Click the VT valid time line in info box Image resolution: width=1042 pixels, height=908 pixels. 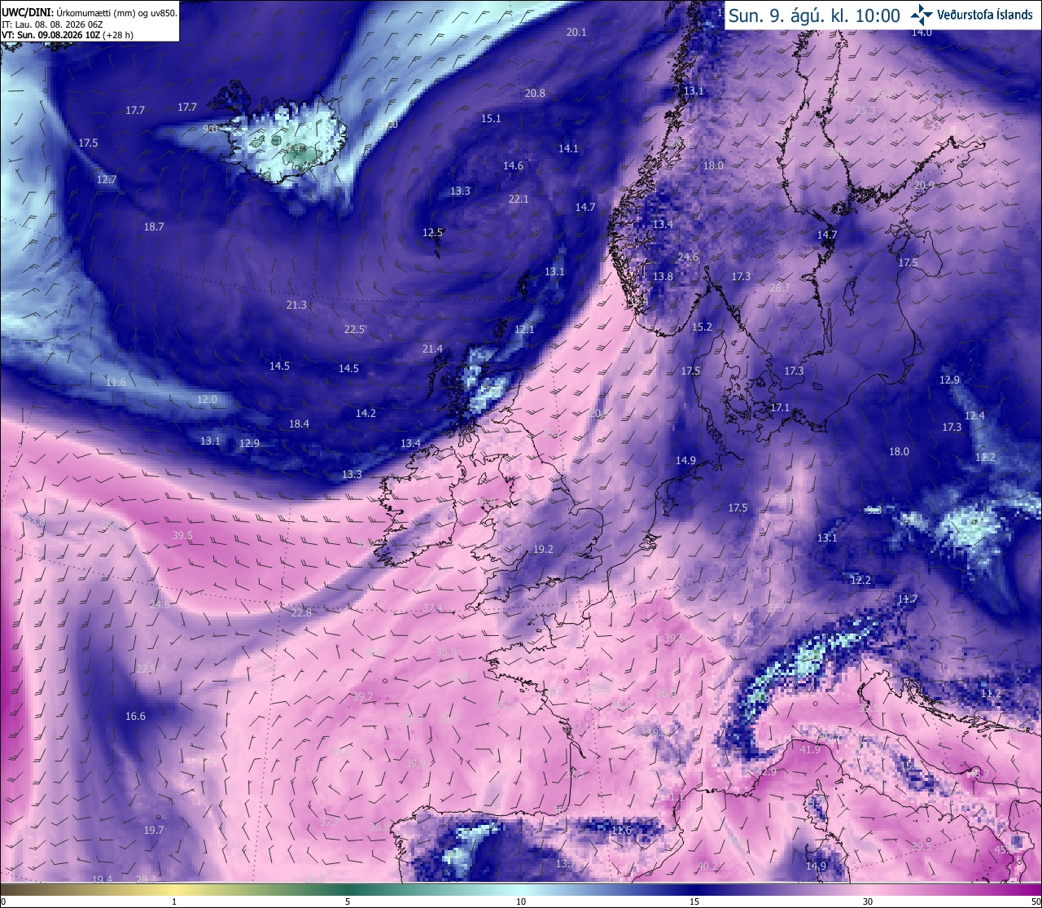click(68, 35)
